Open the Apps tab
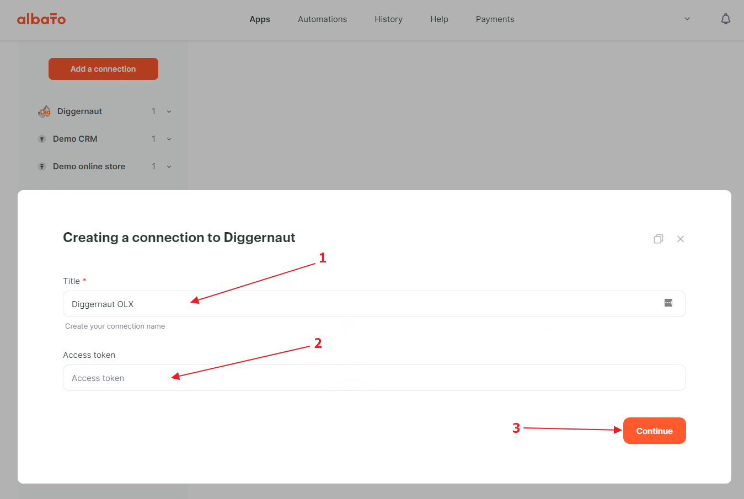 [260, 19]
